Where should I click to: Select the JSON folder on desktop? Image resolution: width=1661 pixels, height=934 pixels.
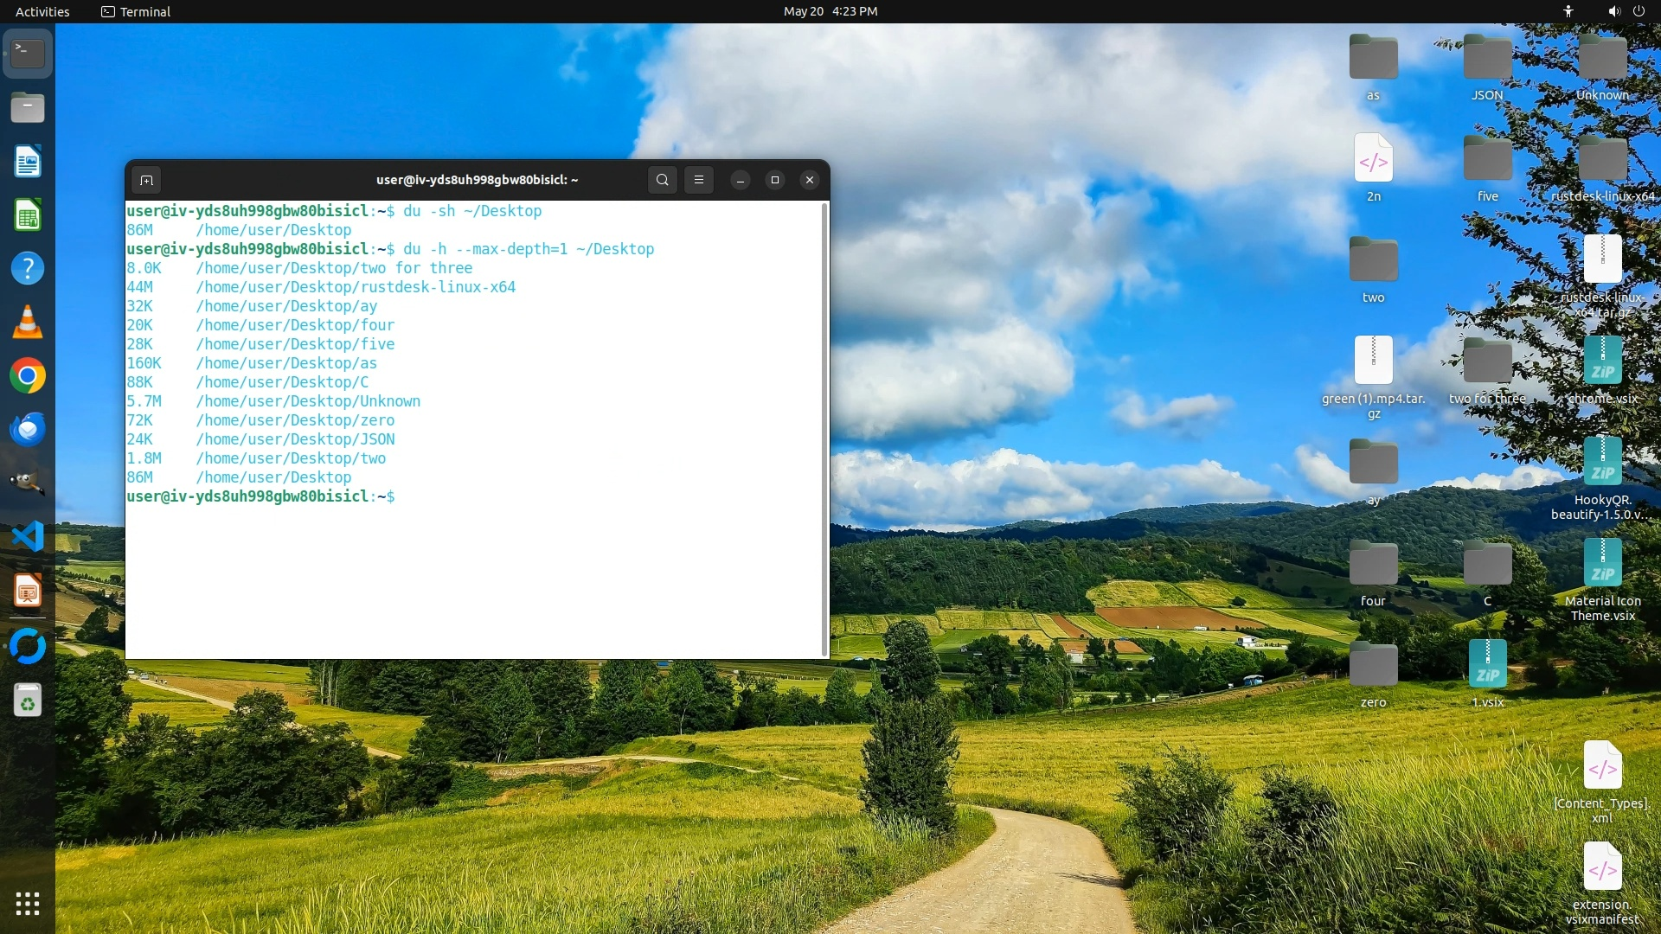pyautogui.click(x=1487, y=59)
